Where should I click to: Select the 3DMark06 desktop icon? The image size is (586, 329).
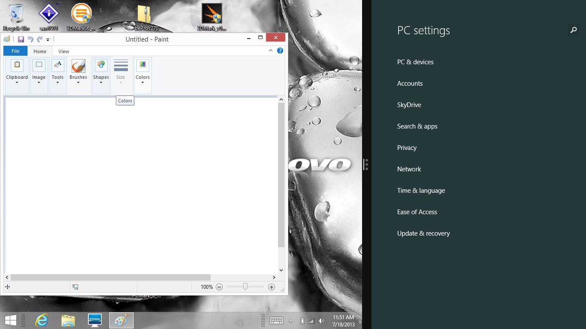81,18
